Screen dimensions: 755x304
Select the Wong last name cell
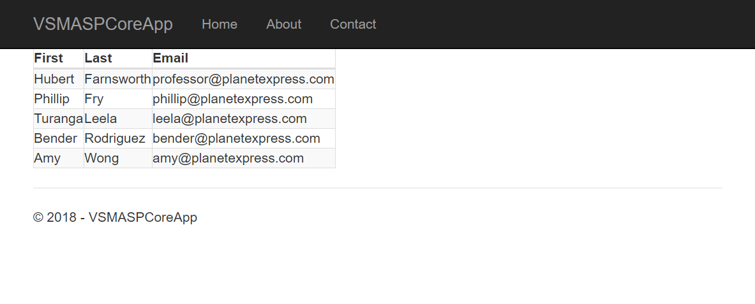click(101, 159)
